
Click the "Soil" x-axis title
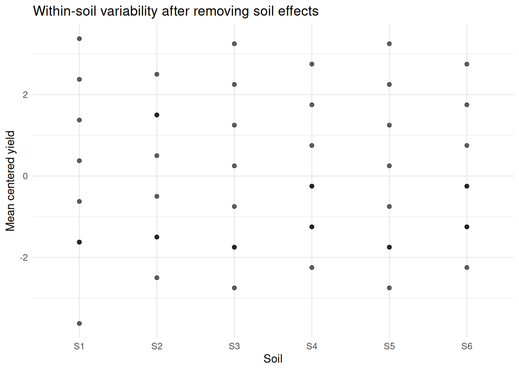pyautogui.click(x=273, y=359)
